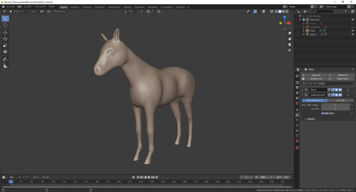
Task: Activate the Annotate tool
Action: pos(5,59)
